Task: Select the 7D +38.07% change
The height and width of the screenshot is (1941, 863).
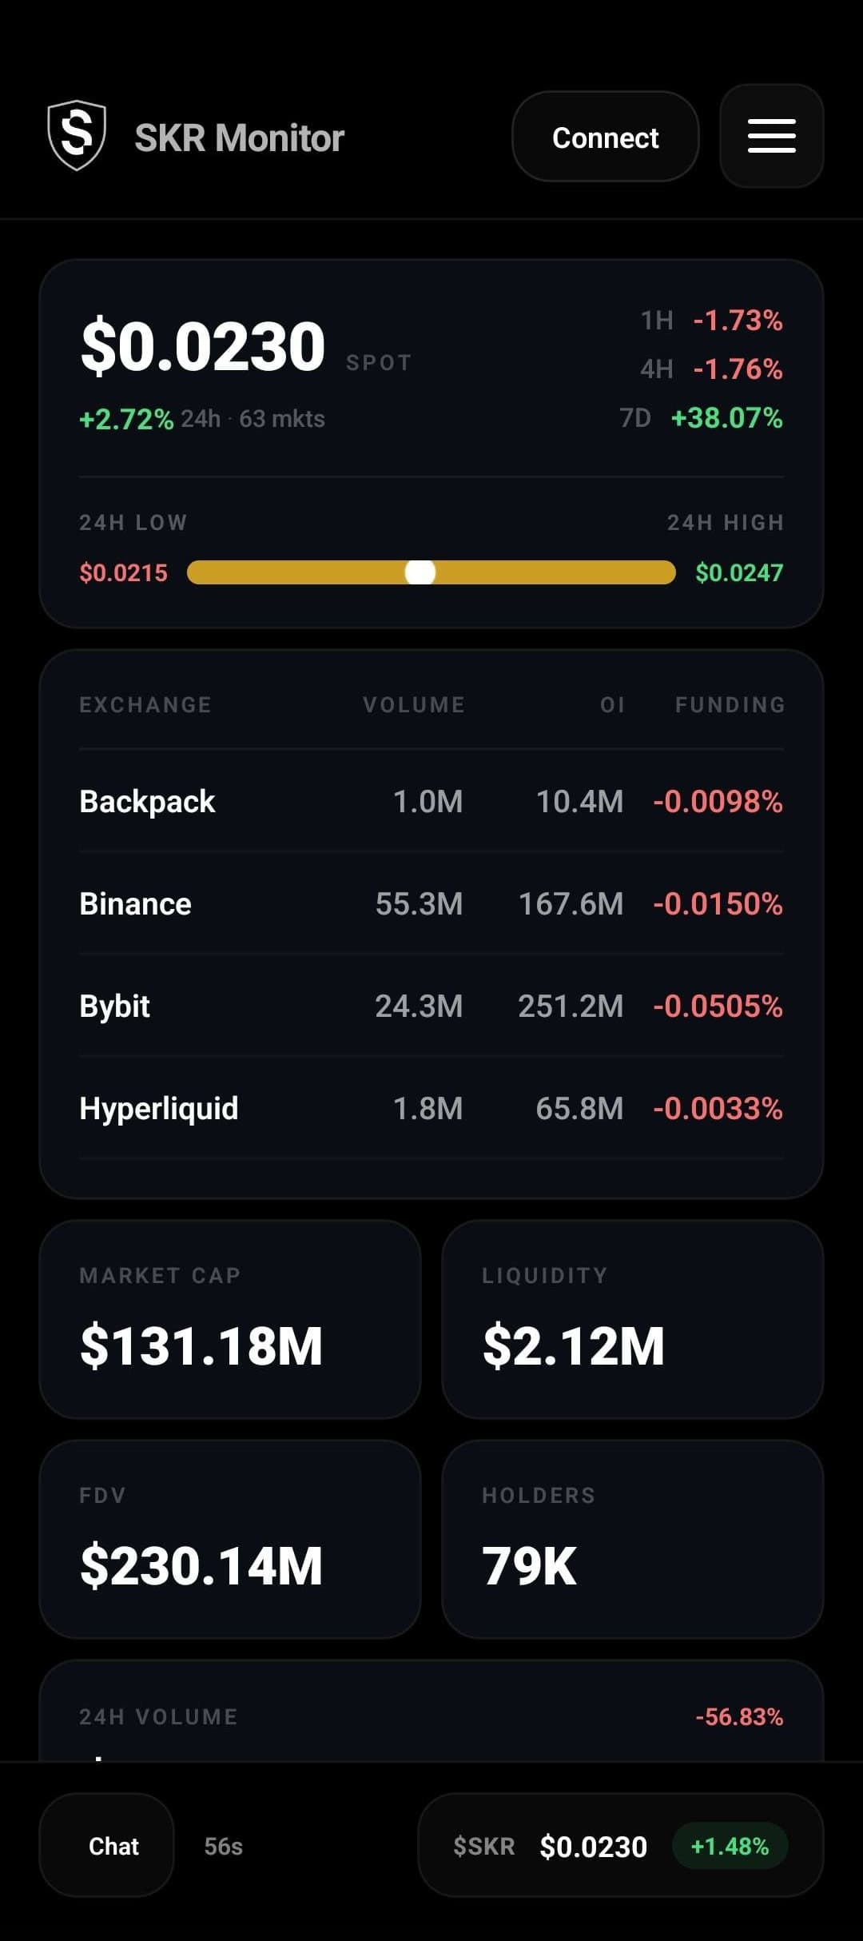Action: [702, 418]
